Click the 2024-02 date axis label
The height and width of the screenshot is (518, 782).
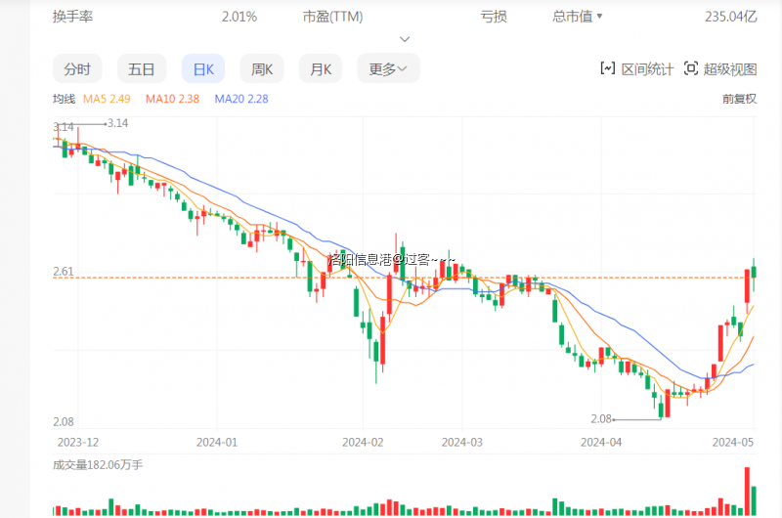[x=363, y=442]
